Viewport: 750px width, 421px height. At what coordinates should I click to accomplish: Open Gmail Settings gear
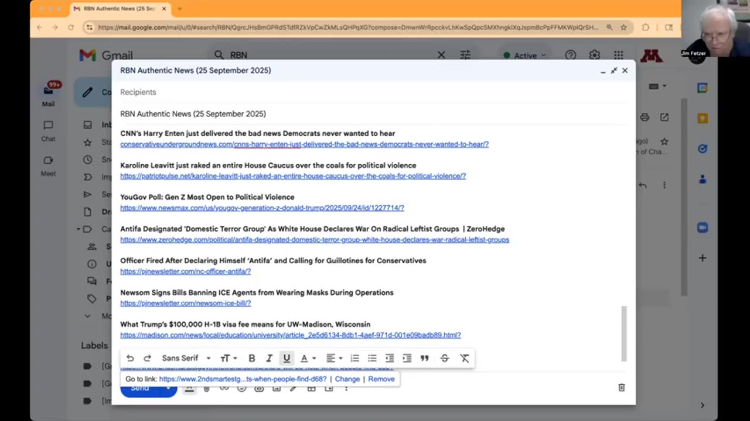point(595,55)
